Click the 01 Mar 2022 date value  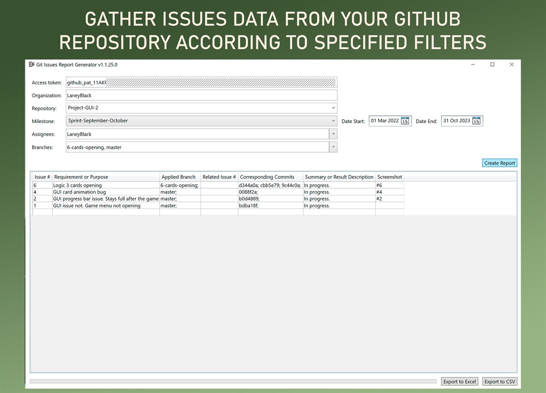pos(385,121)
